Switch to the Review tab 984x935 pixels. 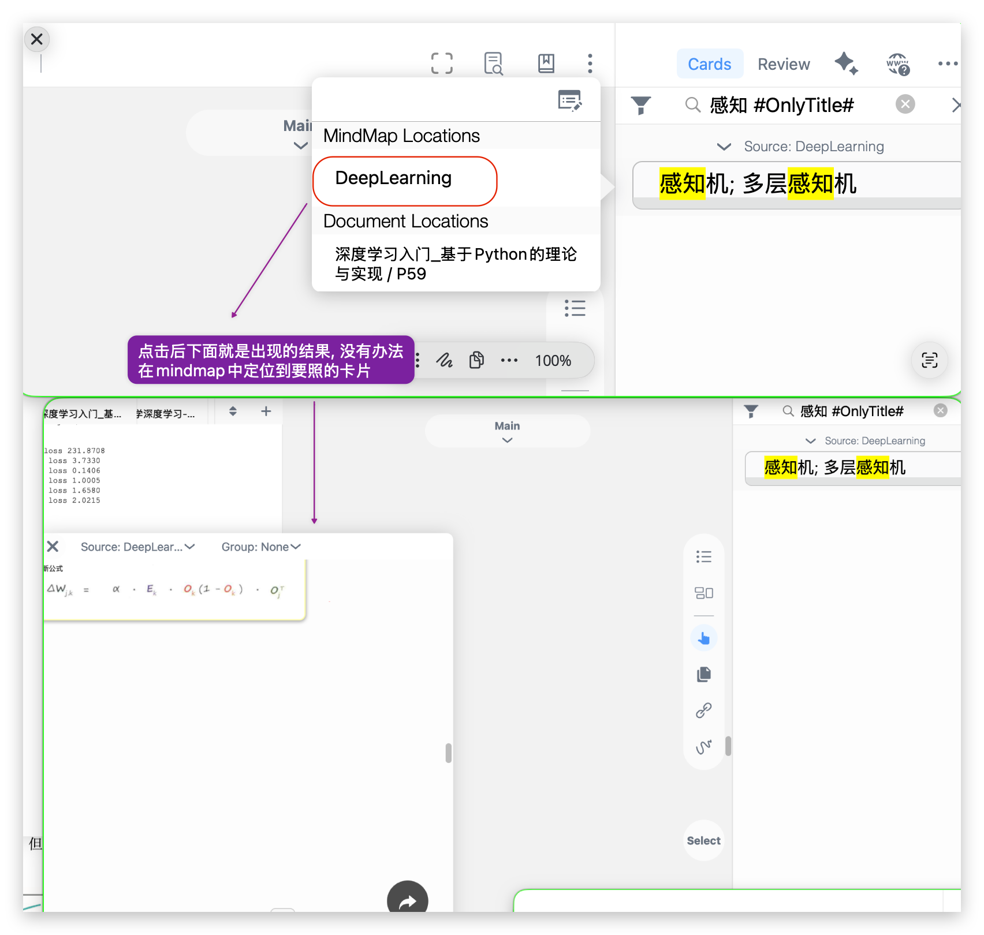tap(784, 64)
